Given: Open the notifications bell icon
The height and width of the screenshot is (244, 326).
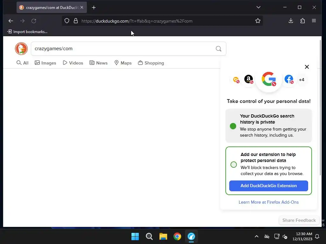Looking at the screenshot, I should pyautogui.click(x=317, y=236).
